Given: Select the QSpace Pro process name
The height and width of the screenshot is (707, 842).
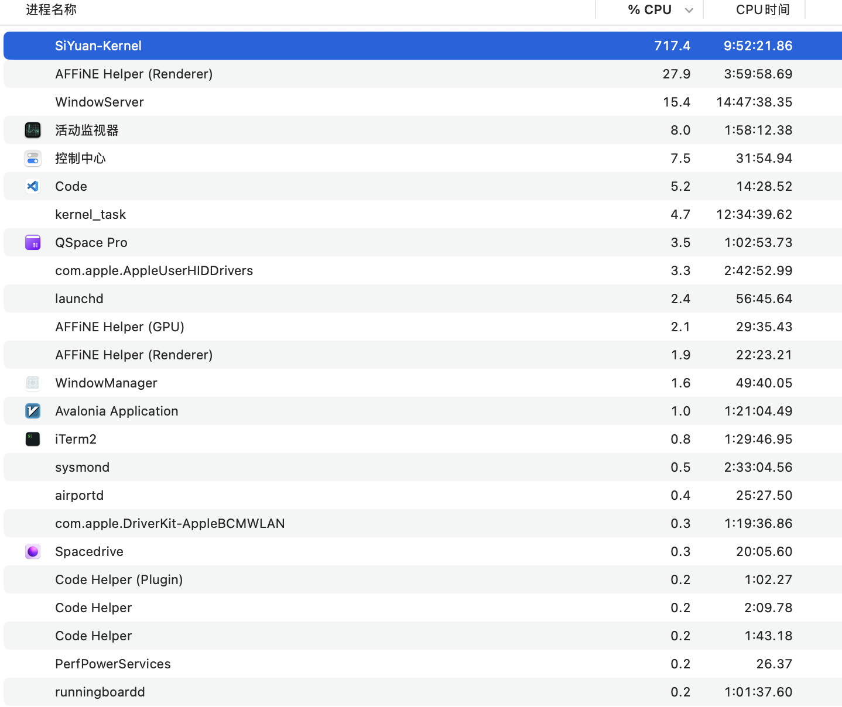Looking at the screenshot, I should point(91,242).
